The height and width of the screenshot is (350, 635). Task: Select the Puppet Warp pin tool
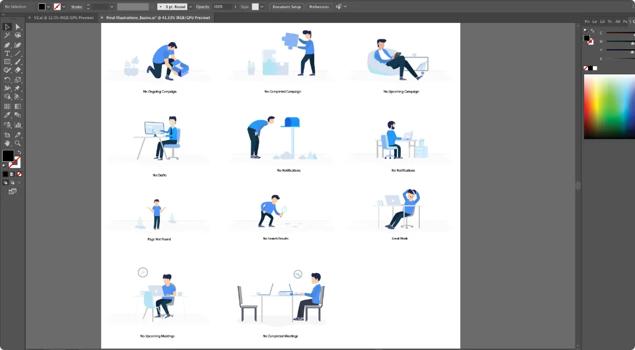(18, 88)
